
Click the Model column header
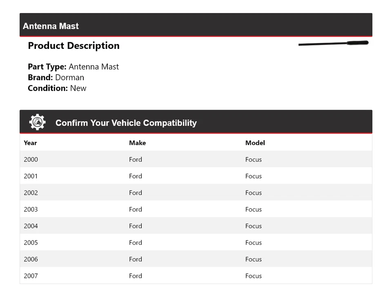pos(255,143)
